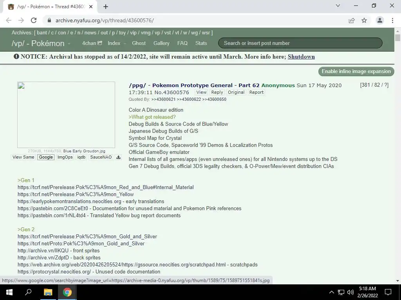The image size is (401, 300).
Task: Open the bant archive link
Action: click(x=42, y=33)
